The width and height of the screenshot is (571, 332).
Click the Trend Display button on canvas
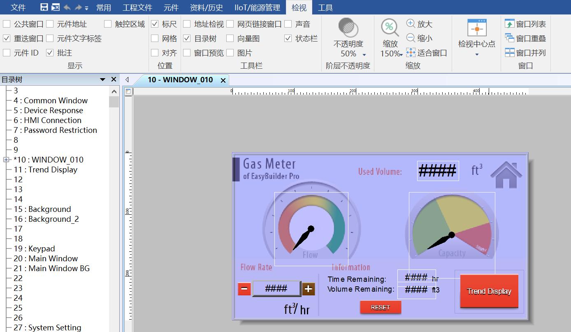(489, 291)
